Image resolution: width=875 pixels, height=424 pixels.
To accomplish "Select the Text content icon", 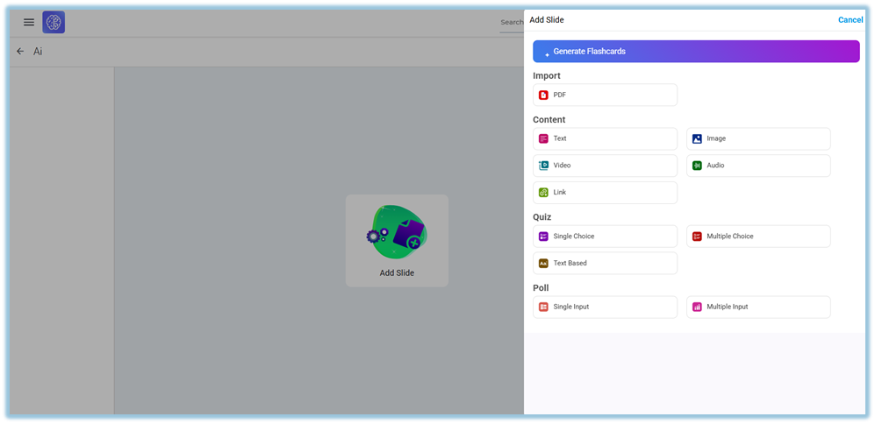I will (543, 138).
